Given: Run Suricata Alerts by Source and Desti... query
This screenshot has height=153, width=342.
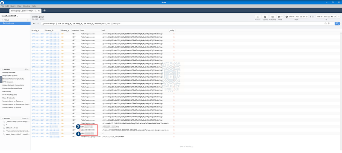Looking at the screenshot, I should (16, 104).
